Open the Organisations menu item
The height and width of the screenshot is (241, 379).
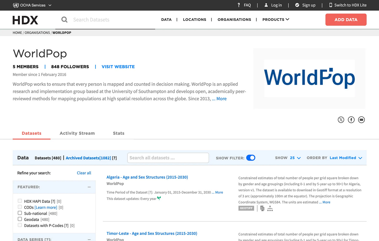(x=234, y=20)
